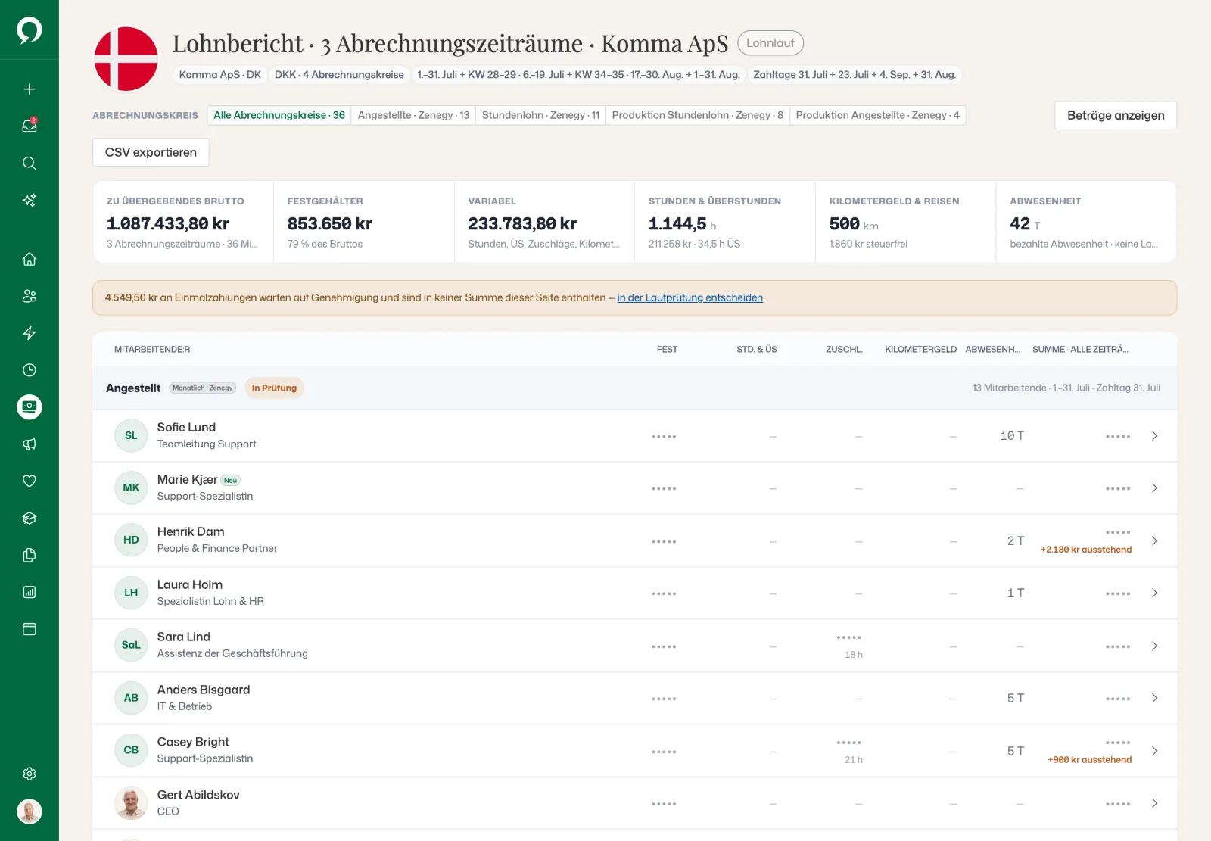Click the Zahltage 31. Juli chip
Screen dimensions: 1211x841
pyautogui.click(x=855, y=75)
